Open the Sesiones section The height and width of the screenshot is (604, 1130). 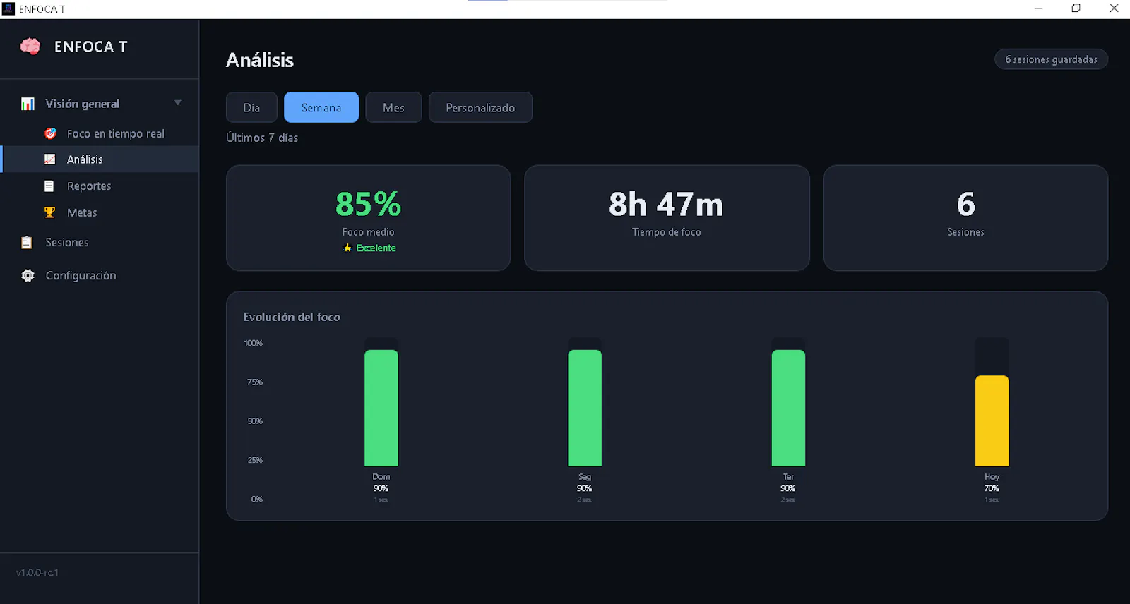[100, 243]
